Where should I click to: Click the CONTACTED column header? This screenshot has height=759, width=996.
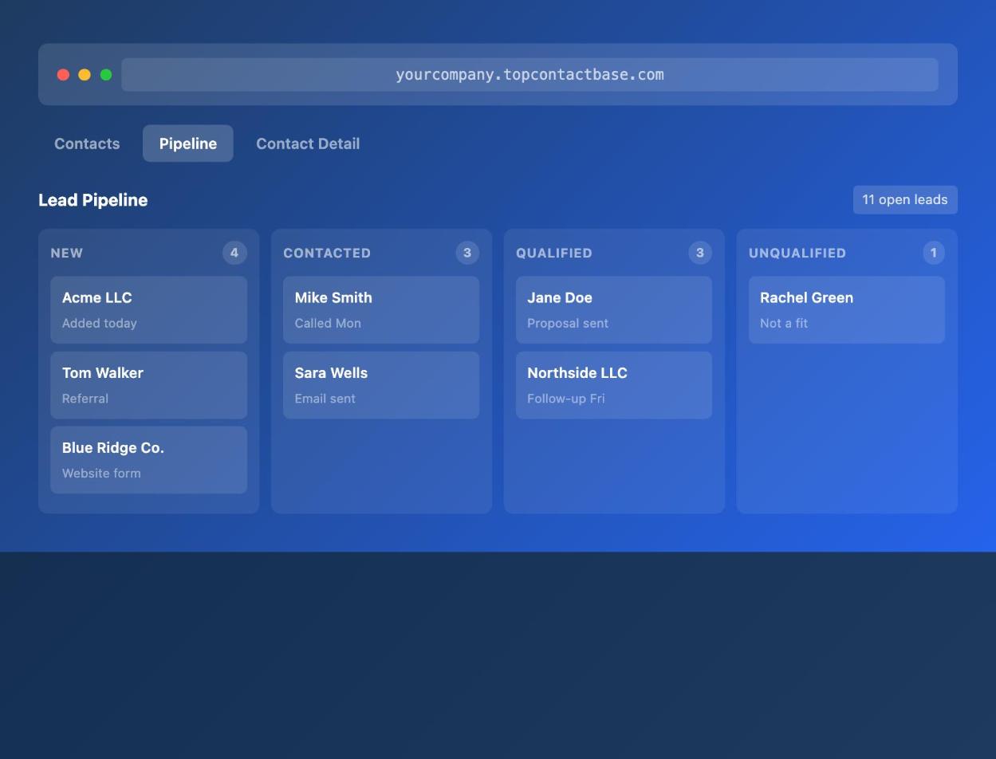pos(327,254)
